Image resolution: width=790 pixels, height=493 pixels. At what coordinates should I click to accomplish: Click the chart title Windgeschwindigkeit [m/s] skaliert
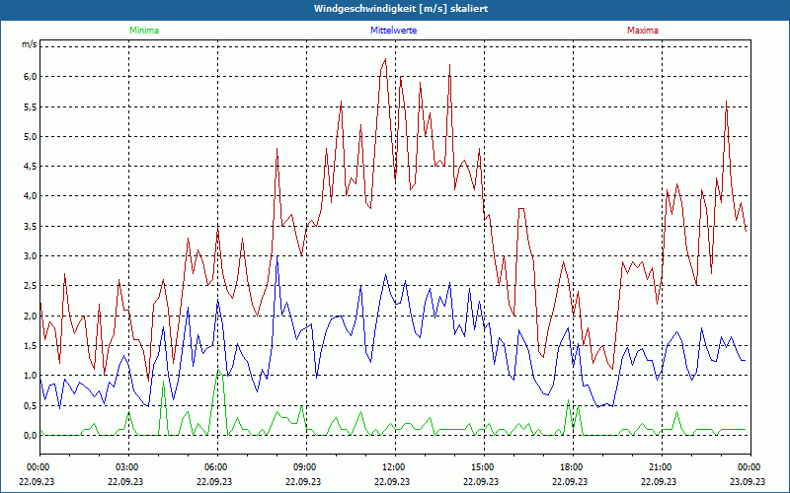pos(401,9)
